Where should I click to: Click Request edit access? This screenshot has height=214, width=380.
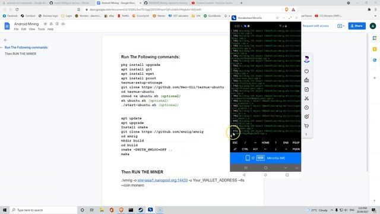click(x=315, y=26)
